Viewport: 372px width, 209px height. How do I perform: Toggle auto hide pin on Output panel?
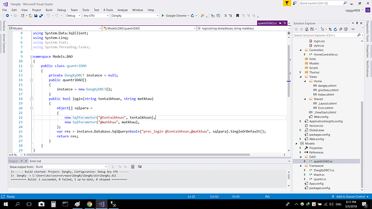click(21, 161)
